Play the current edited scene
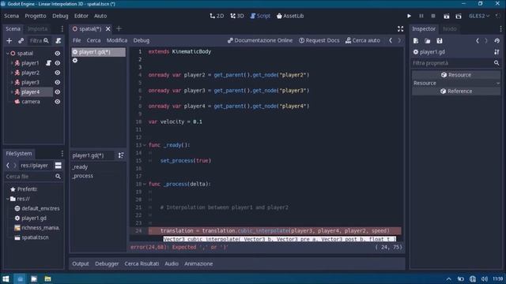This screenshot has height=284, width=506. 446,16
